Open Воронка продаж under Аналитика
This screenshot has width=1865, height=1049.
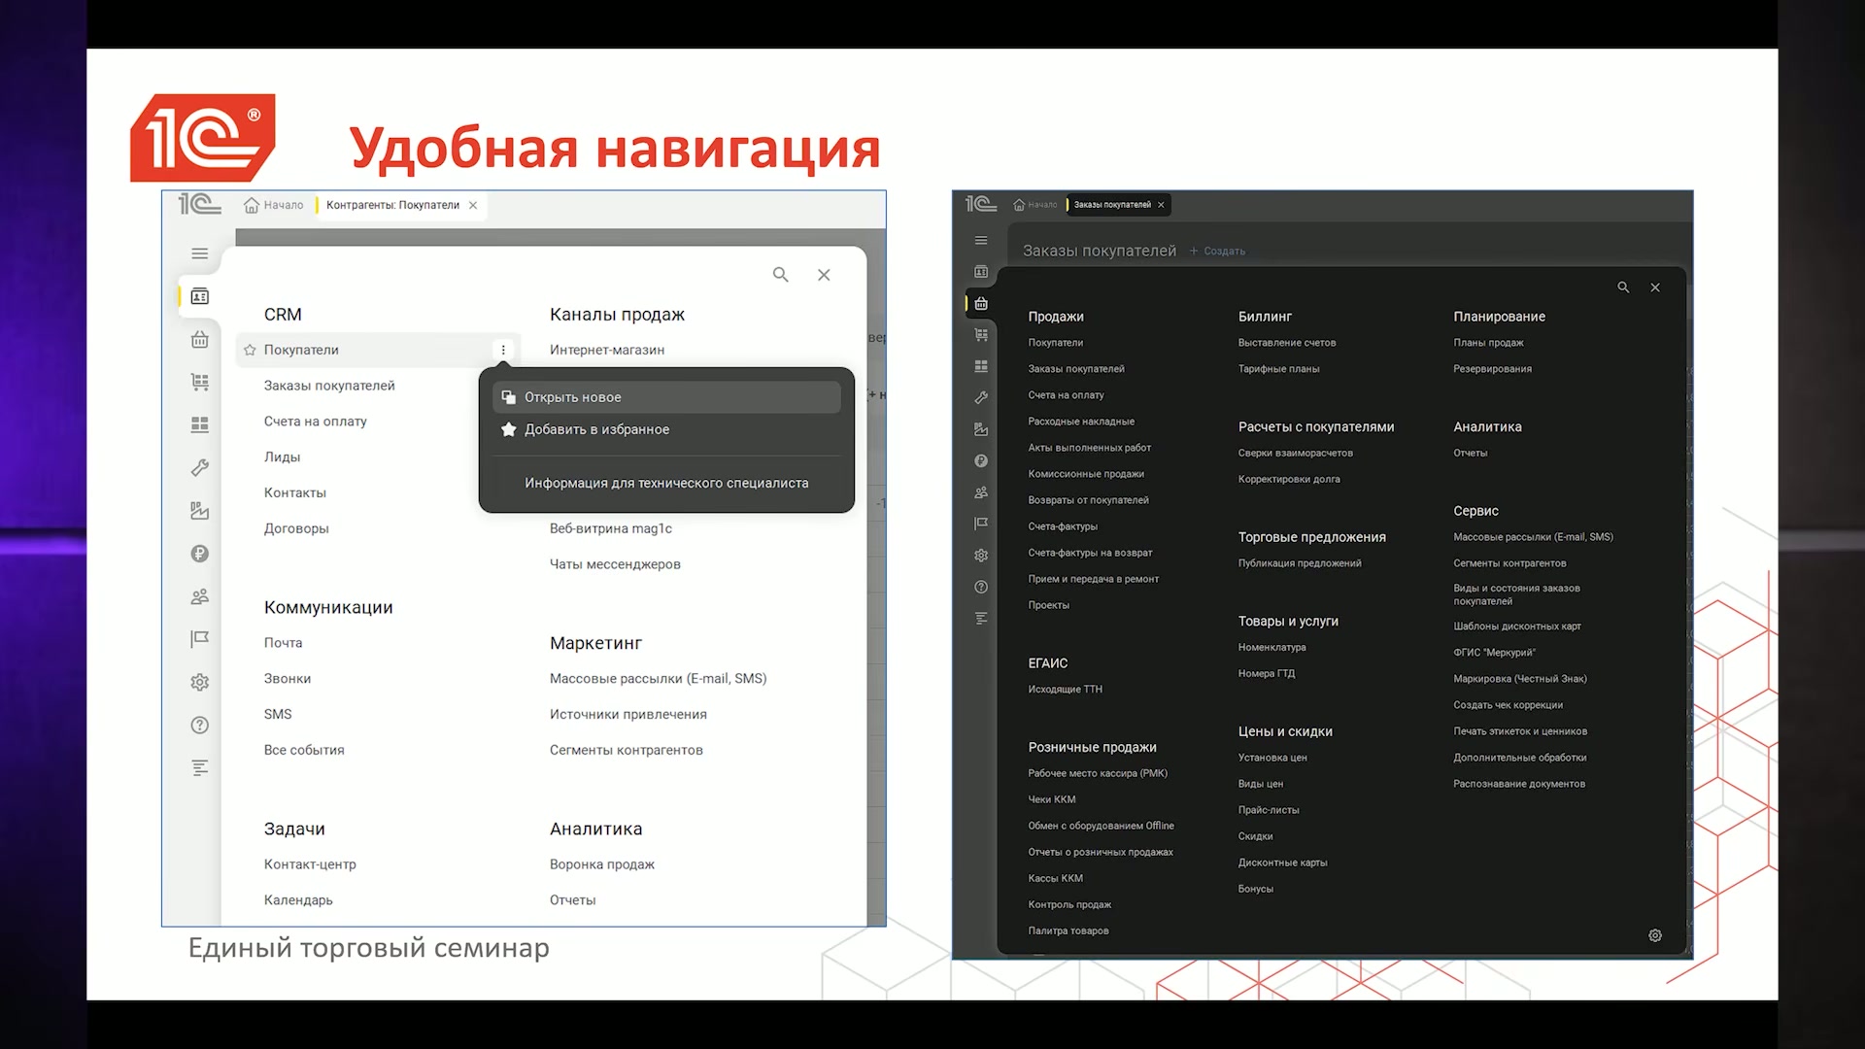point(602,864)
